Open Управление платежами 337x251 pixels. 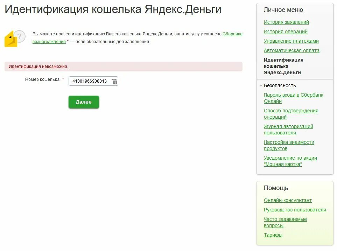[x=291, y=41]
